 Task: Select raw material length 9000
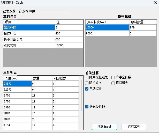tap(107, 33)
